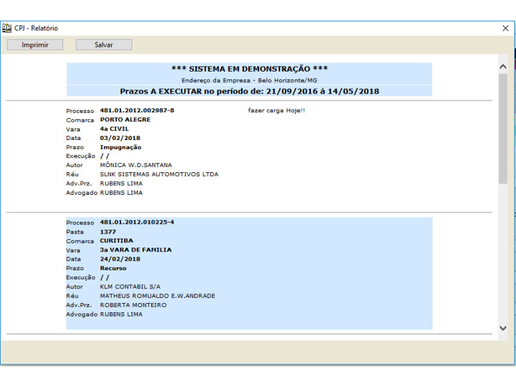Select the CURITIBA comarca value
Image resolution: width=516 pixels, height=387 pixels.
tap(116, 241)
